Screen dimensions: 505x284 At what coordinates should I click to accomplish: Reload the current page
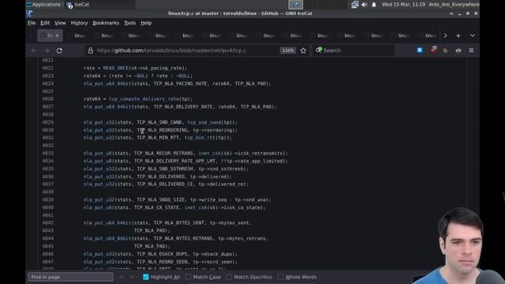click(x=59, y=50)
